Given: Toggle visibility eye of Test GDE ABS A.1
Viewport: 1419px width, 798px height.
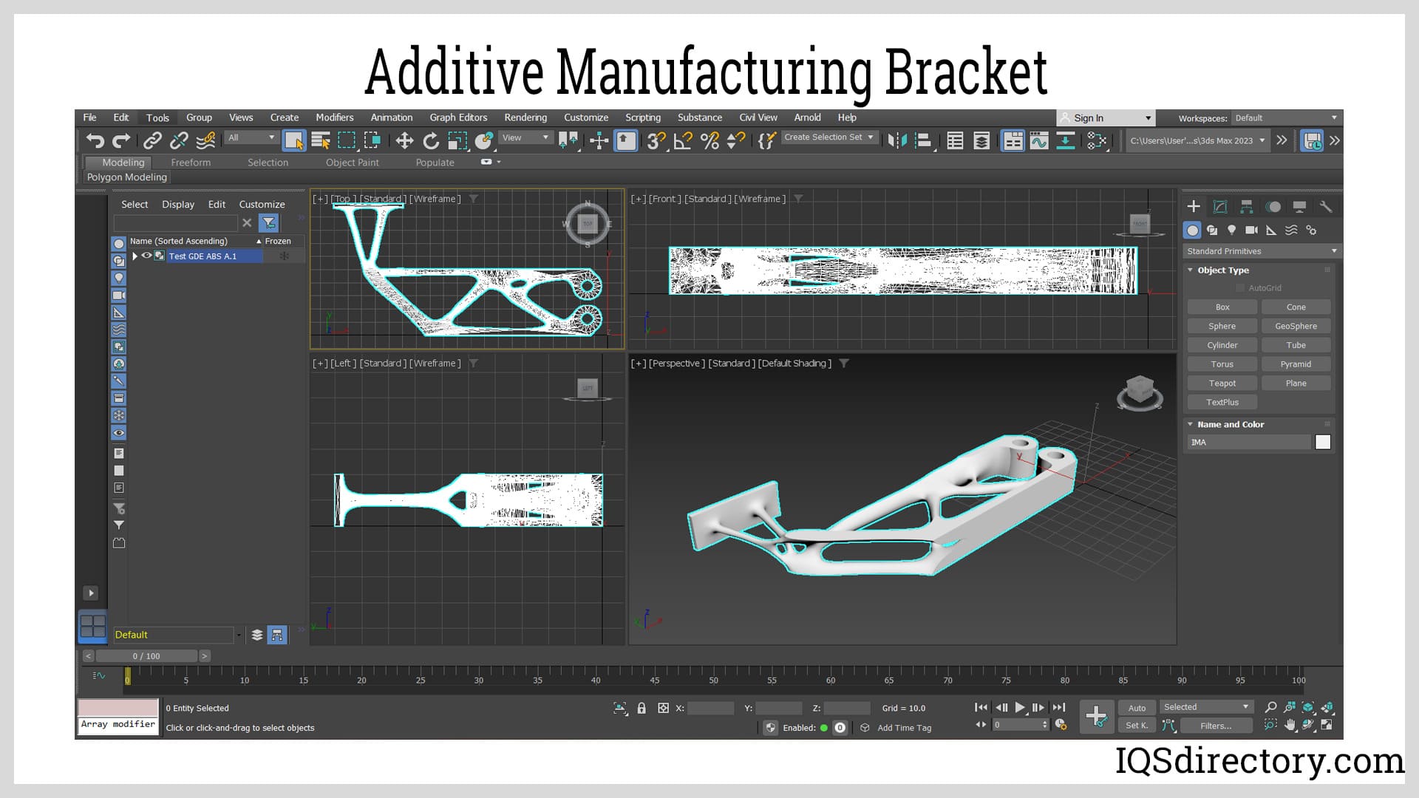Looking at the screenshot, I should coord(146,256).
